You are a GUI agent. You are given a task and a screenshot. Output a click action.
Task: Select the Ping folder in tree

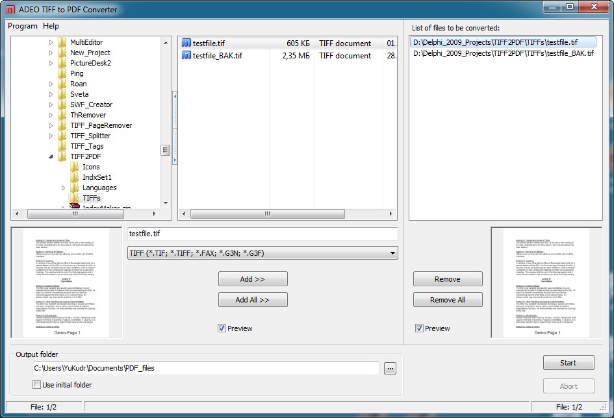[x=77, y=73]
